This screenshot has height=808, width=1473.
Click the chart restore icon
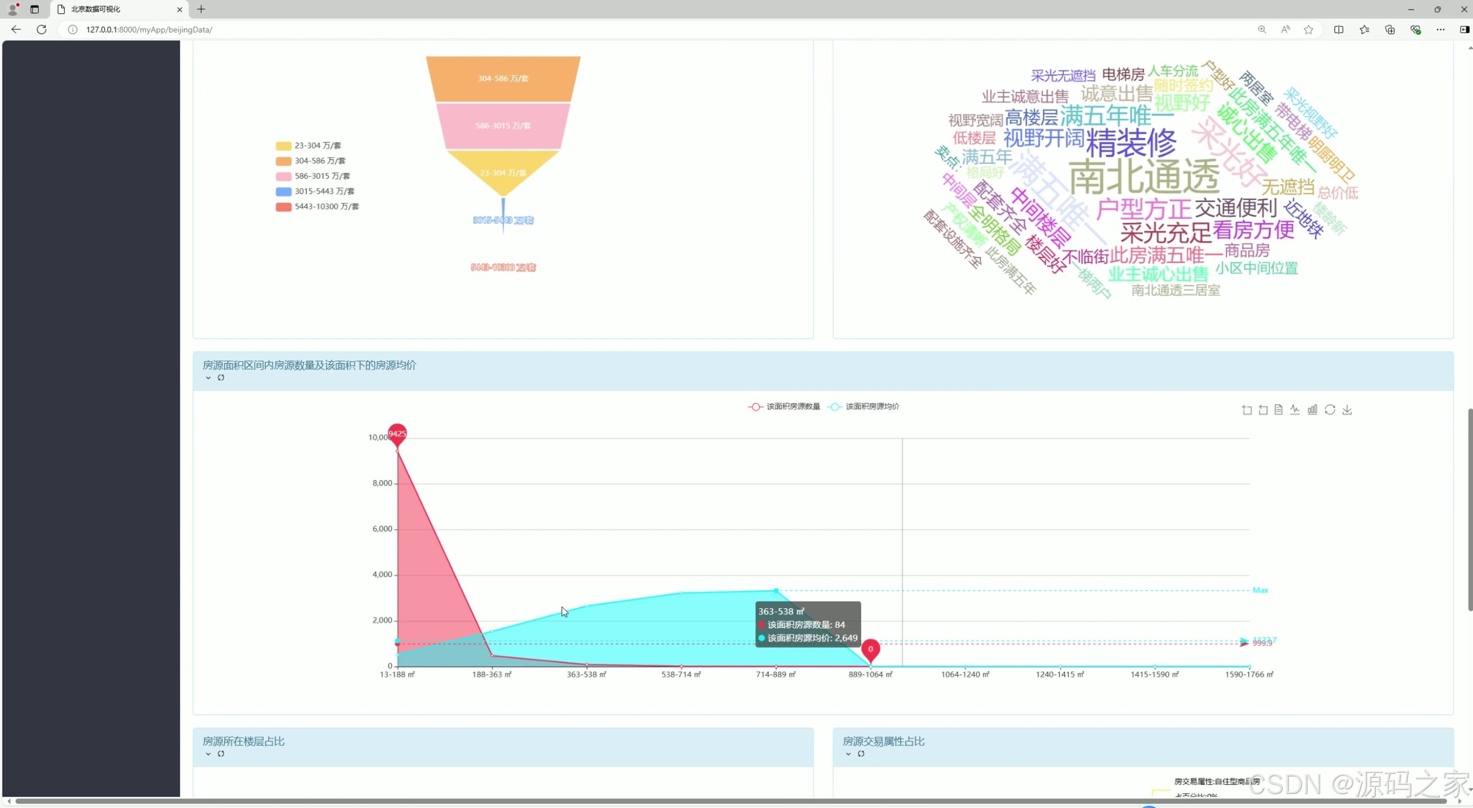(1330, 410)
